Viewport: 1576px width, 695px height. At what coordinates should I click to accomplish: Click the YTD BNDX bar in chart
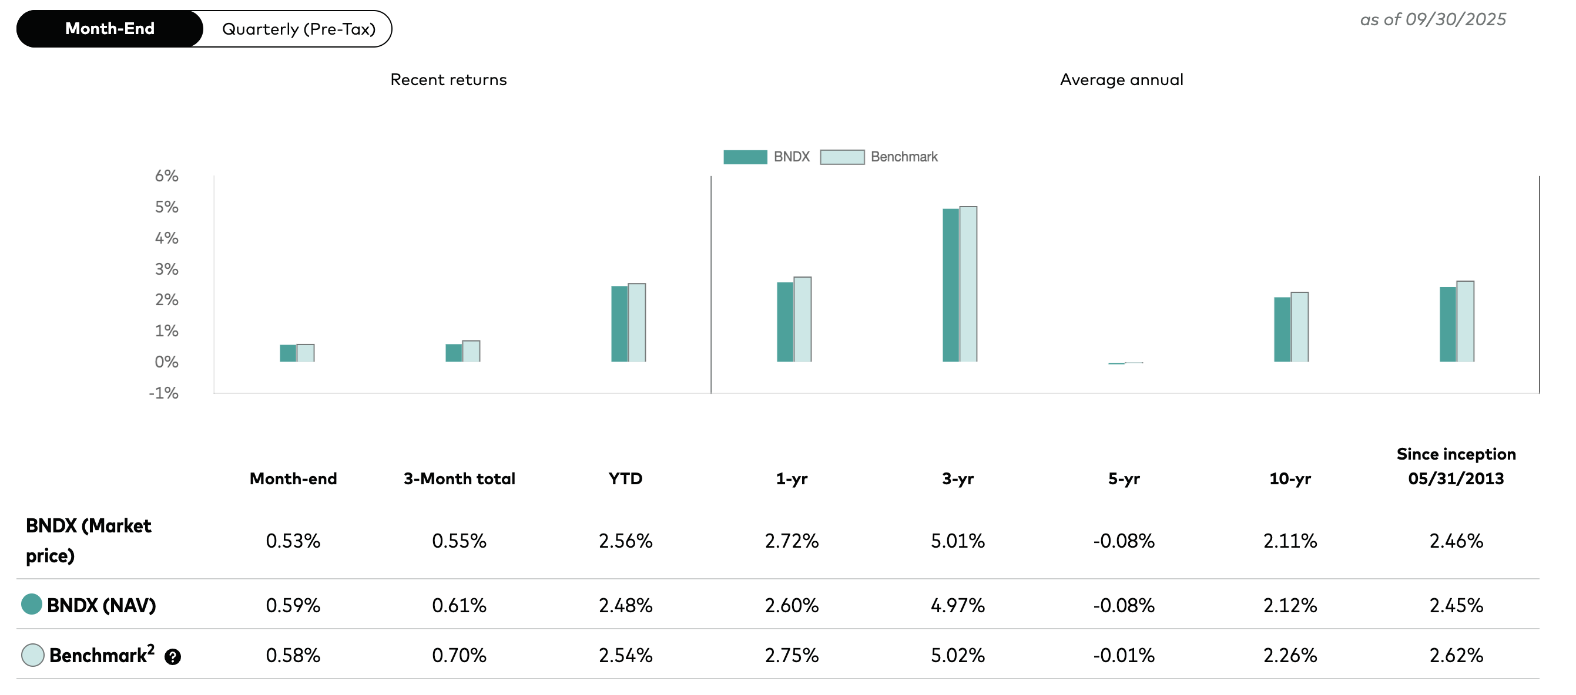[619, 323]
